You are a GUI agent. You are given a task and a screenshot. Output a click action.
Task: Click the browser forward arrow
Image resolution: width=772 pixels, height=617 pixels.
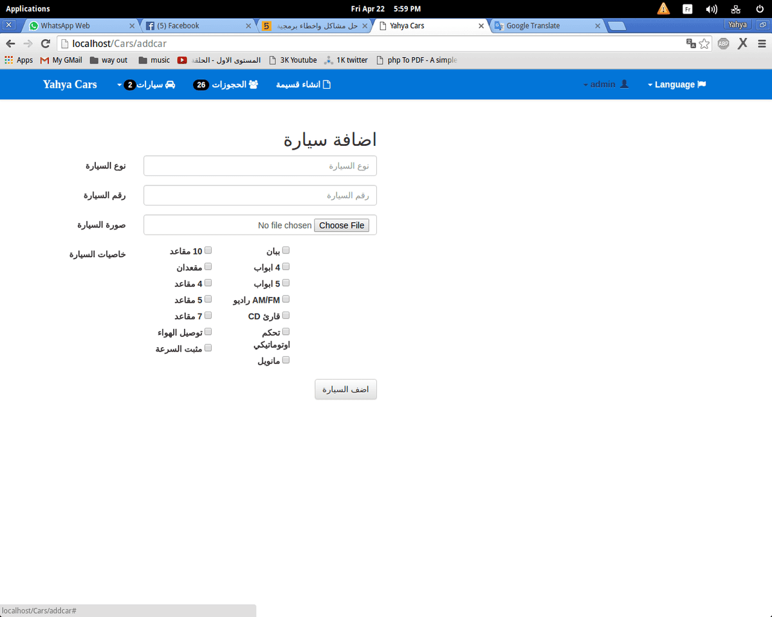[x=28, y=44]
